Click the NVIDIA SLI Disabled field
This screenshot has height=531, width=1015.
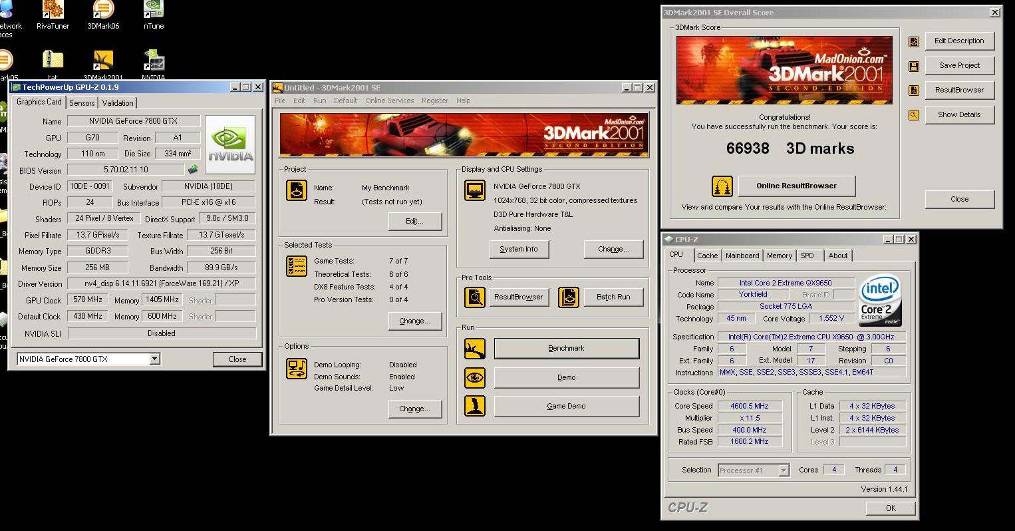tap(162, 333)
